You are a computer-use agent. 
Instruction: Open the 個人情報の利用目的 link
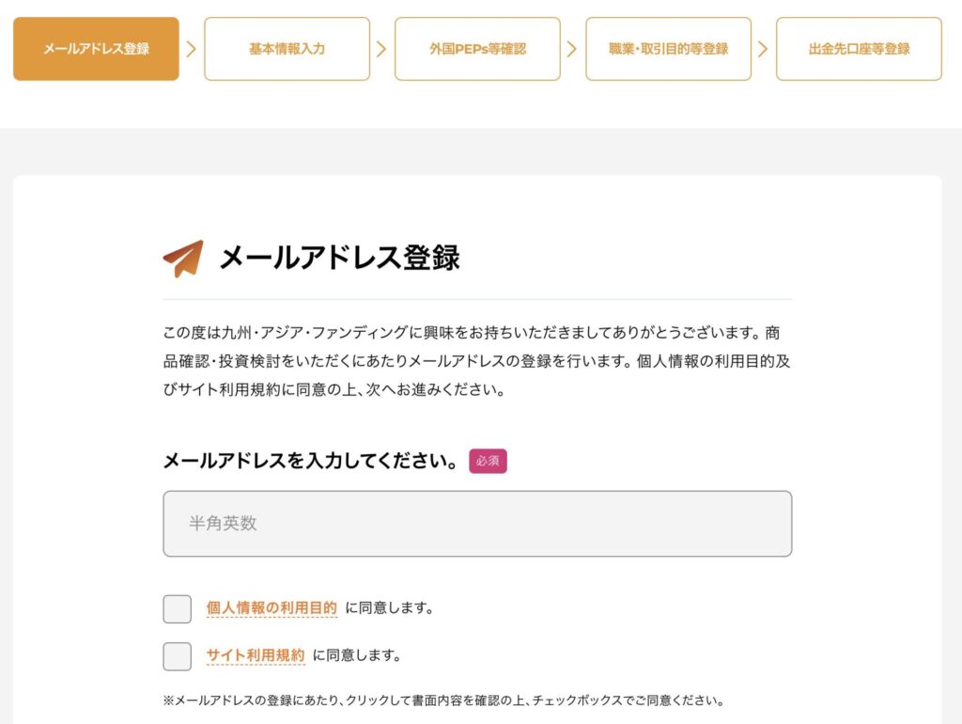(272, 608)
